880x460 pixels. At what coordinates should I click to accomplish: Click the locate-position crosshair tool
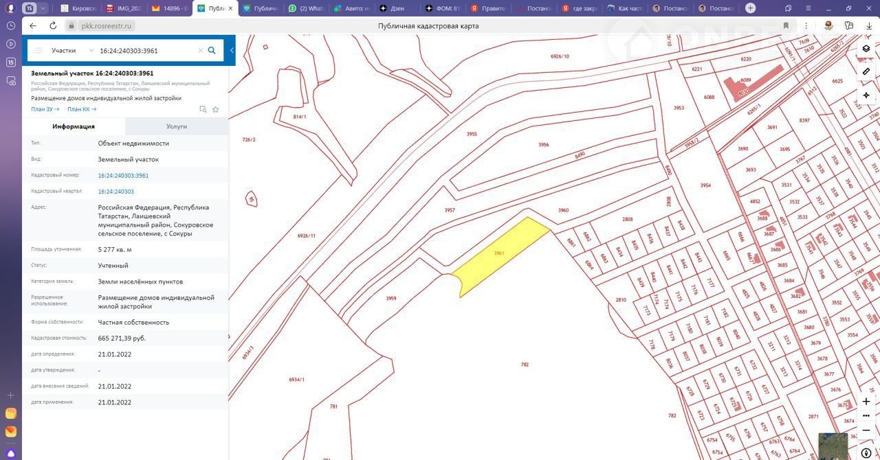coord(866,95)
